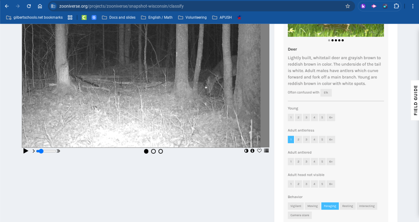This screenshot has width=419, height=222.
Task: Deselect Adult antlerless count 1
Action: (x=291, y=140)
